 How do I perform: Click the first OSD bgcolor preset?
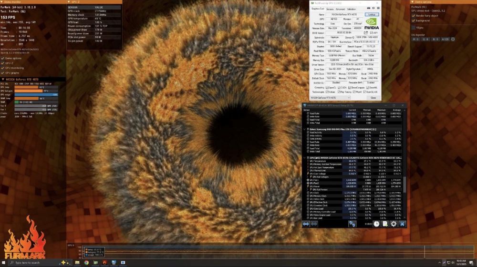coord(415,39)
